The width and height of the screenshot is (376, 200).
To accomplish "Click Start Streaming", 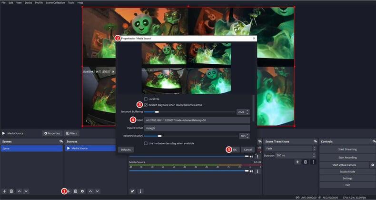I will 347,150.
